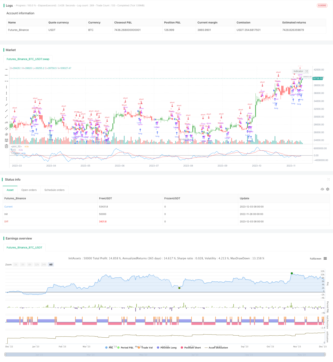Viewport: 333px width, 362px height.
Task: Open the hamburger menu next to FullScreen
Action: click(325, 259)
